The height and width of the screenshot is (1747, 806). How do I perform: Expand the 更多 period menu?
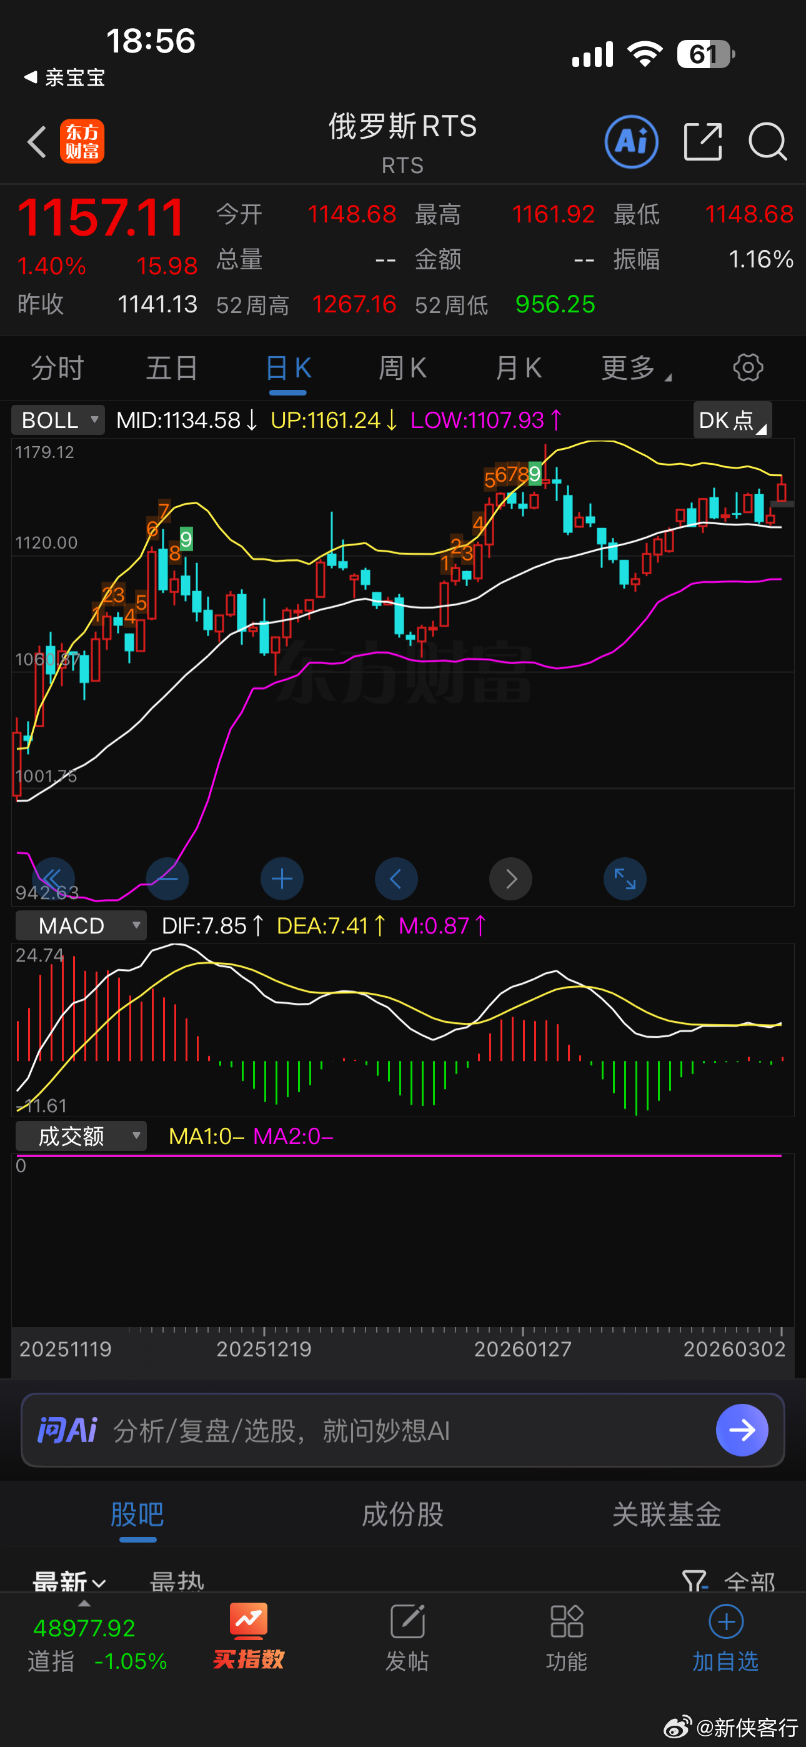(x=635, y=367)
